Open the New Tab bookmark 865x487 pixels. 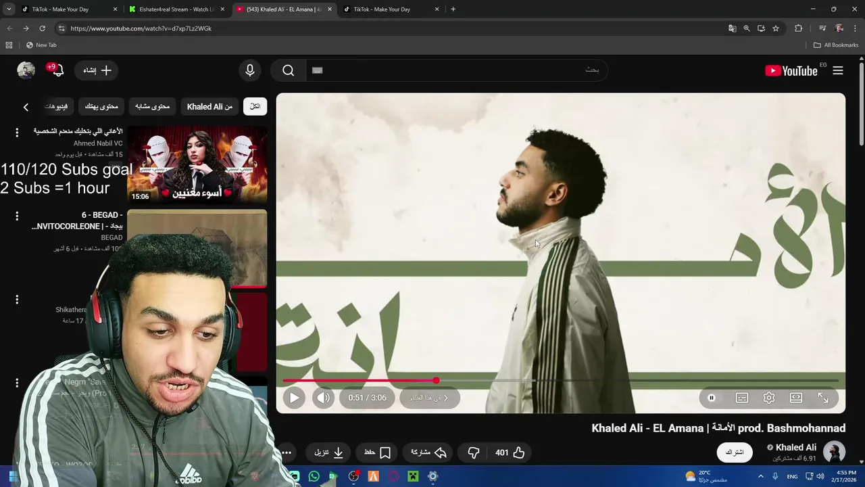[41, 45]
